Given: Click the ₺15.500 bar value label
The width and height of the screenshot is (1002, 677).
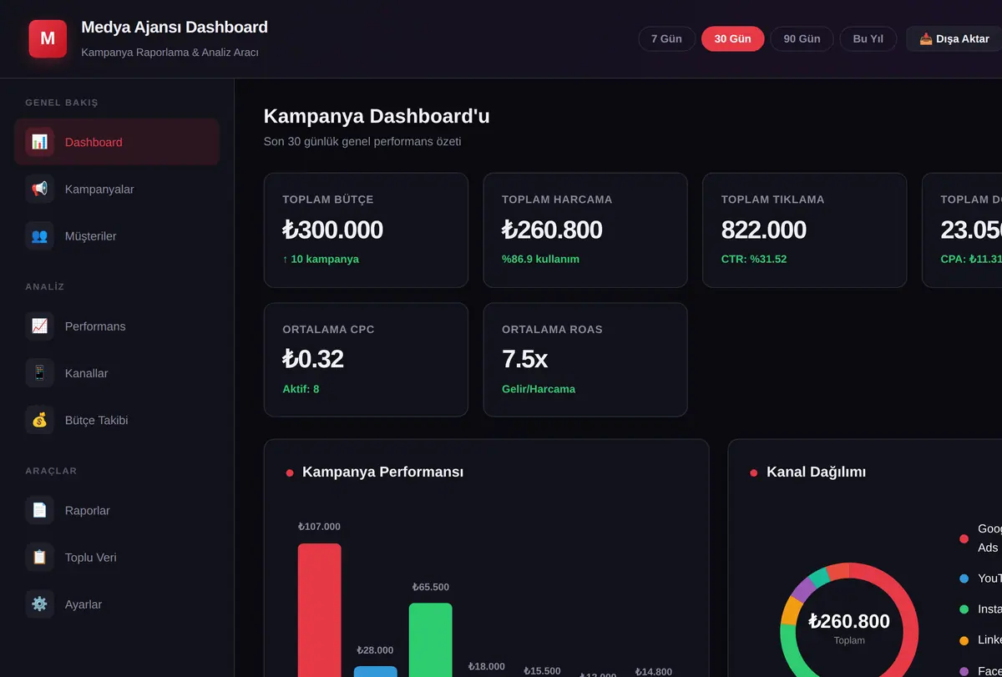Looking at the screenshot, I should coord(542,670).
